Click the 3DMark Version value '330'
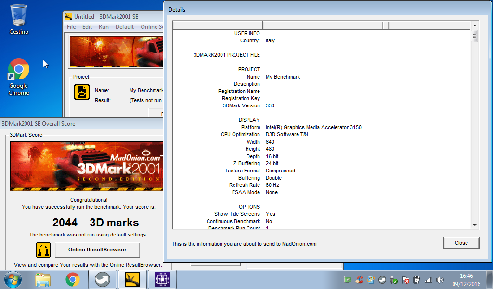The width and height of the screenshot is (493, 289). point(270,105)
